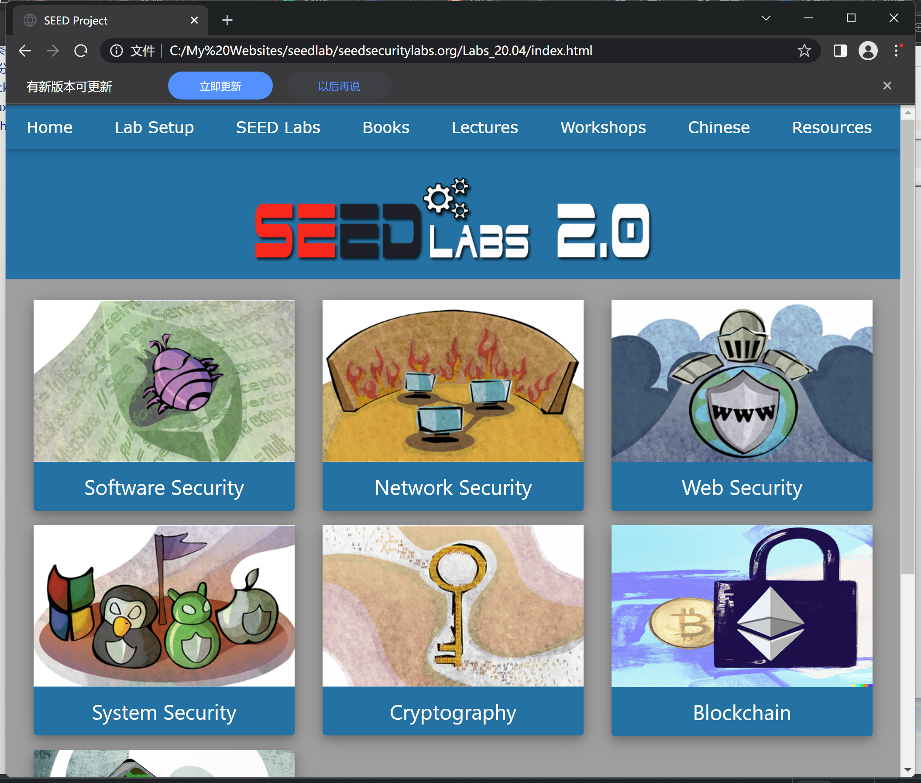Reload the page with the refresh icon

coord(81,51)
